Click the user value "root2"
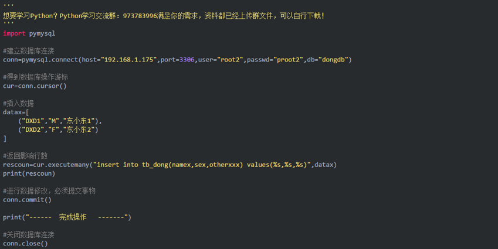 coord(230,60)
